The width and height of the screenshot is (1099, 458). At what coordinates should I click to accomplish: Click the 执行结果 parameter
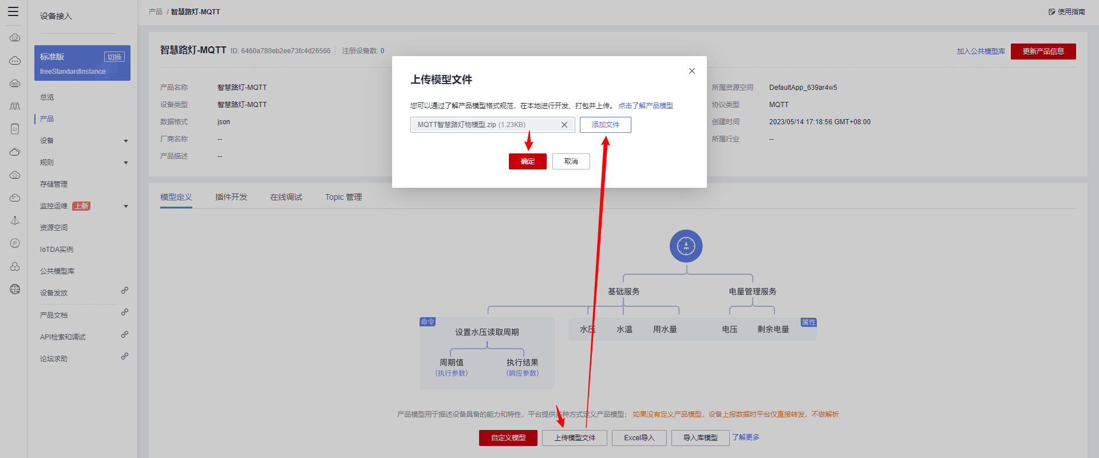pos(523,362)
